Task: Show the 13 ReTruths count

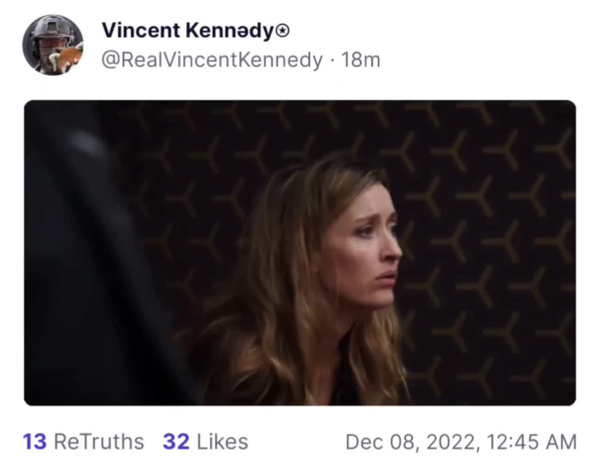Action: pyautogui.click(x=35, y=442)
